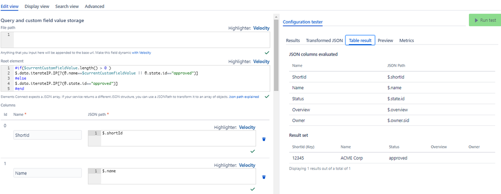Open the Advanced tab
The width and height of the screenshot is (501, 194).
[94, 6]
